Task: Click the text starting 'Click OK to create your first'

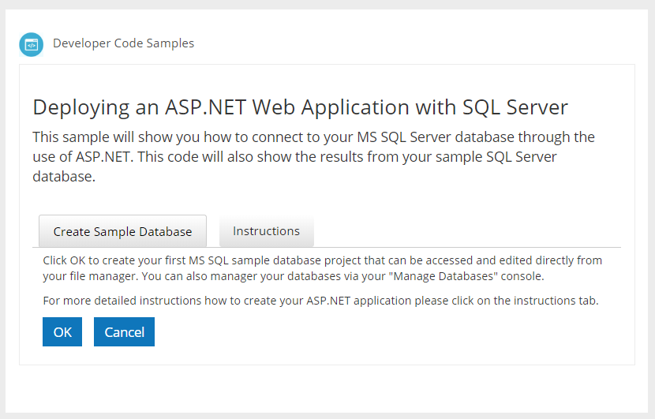Action: click(x=323, y=268)
